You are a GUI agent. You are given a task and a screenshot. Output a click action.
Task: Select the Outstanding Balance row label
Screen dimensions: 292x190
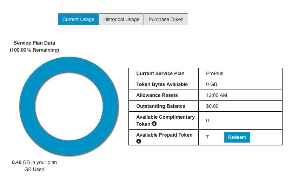161,106
